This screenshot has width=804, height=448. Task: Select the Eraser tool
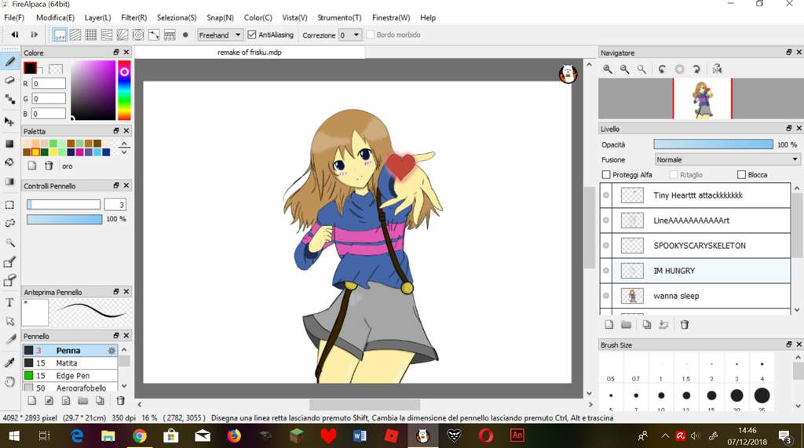click(9, 81)
